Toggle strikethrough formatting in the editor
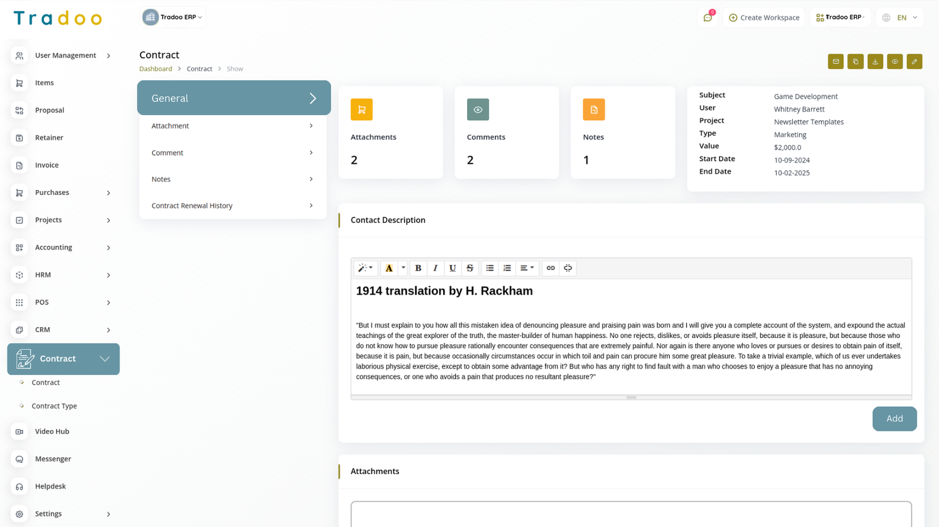This screenshot has height=527, width=939. [x=469, y=268]
